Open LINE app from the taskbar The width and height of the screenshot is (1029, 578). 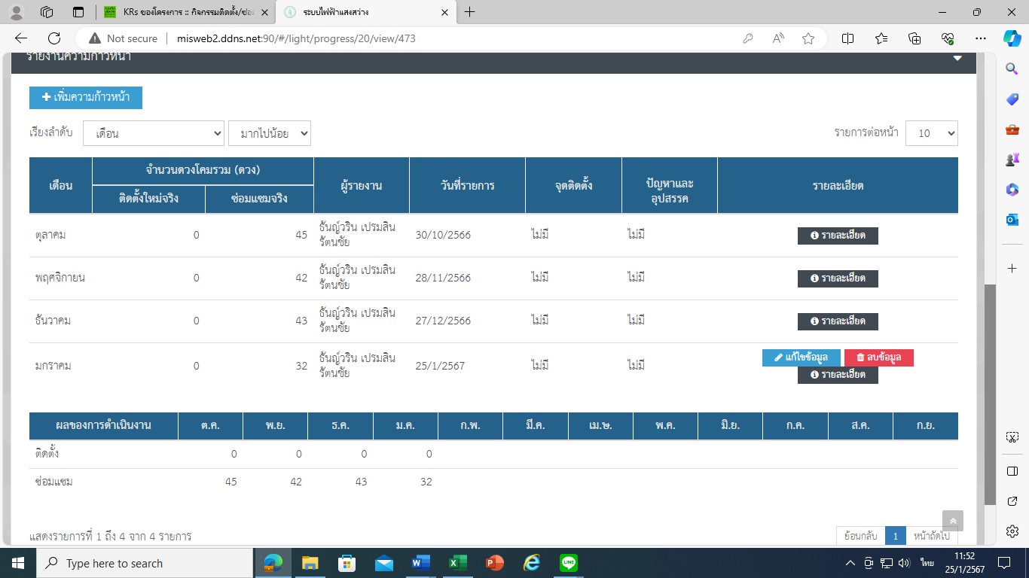569,563
